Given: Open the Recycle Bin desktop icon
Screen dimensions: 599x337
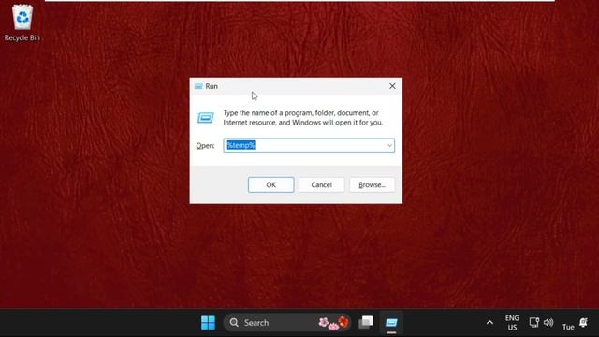Looking at the screenshot, I should click(22, 22).
